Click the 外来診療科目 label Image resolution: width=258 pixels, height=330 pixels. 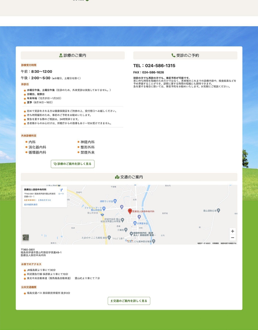coord(29,136)
